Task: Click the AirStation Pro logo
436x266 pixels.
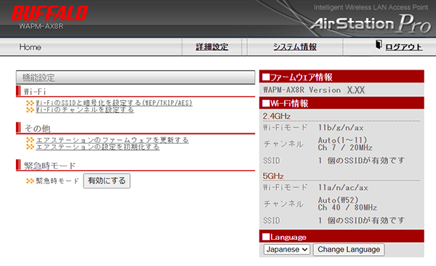Action: tap(371, 24)
